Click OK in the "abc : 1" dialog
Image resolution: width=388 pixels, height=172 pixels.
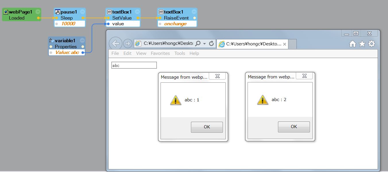click(x=207, y=127)
